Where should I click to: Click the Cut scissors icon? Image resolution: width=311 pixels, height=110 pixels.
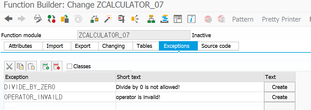tap(9, 66)
